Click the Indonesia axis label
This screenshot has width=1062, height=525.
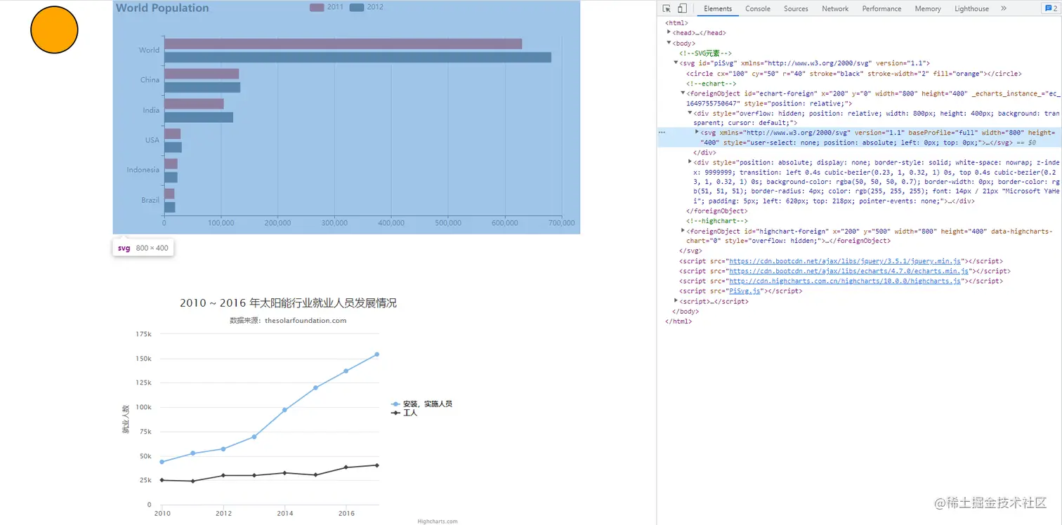point(143,170)
